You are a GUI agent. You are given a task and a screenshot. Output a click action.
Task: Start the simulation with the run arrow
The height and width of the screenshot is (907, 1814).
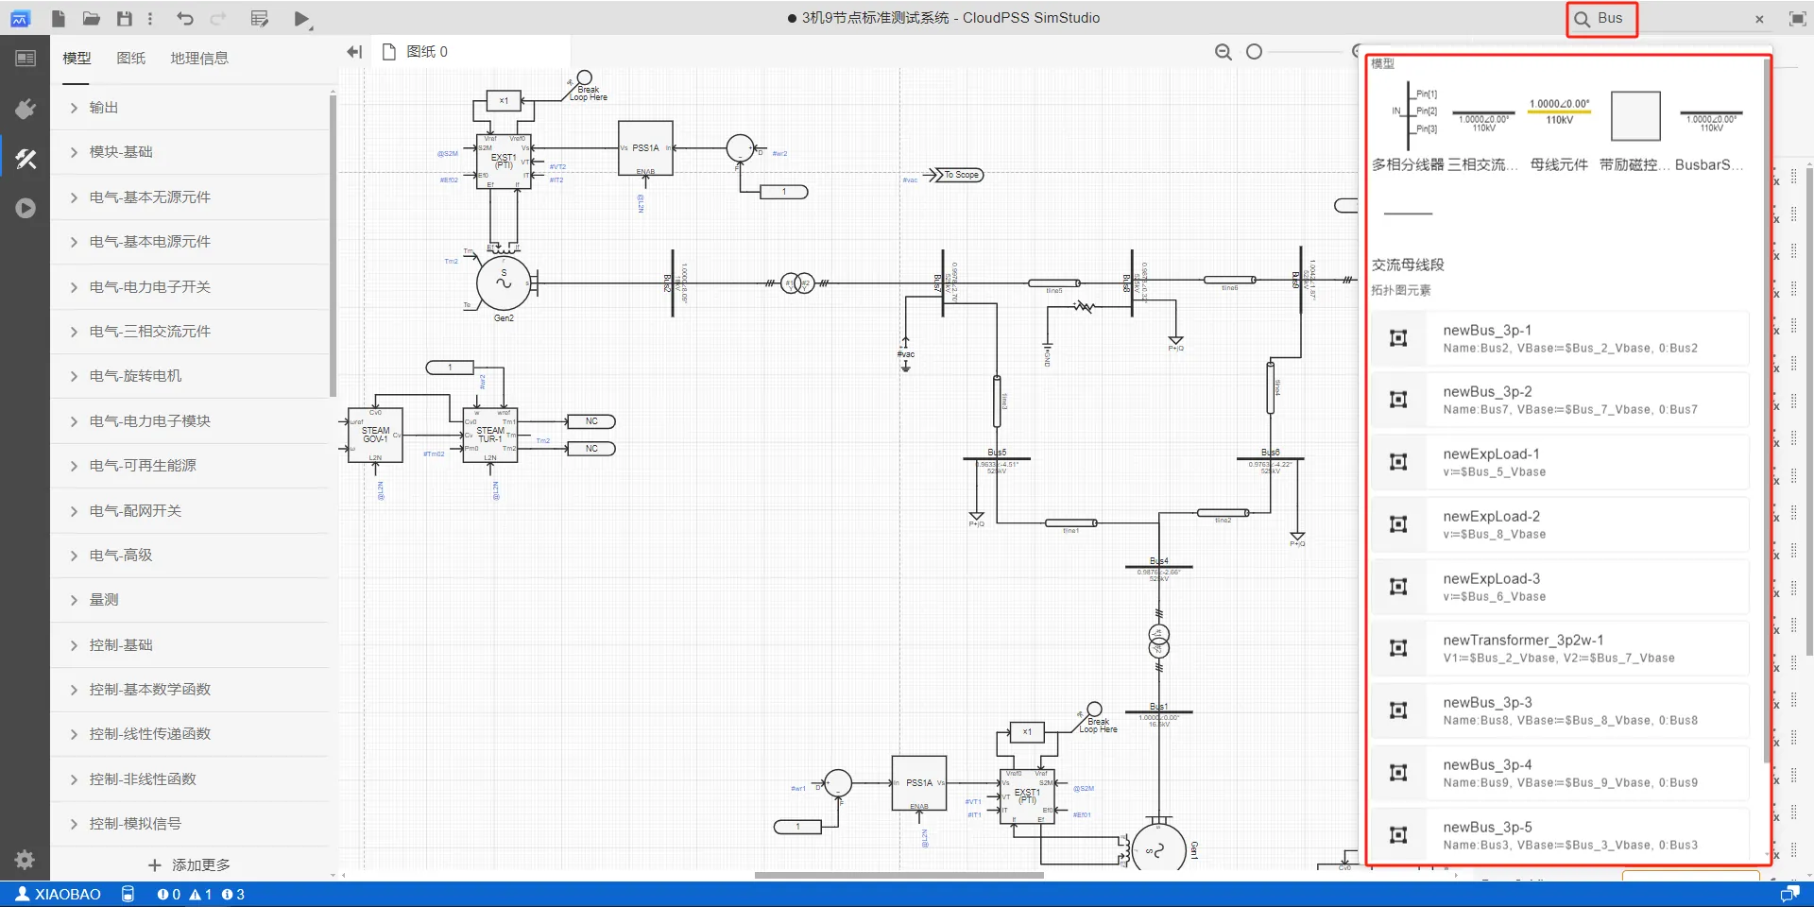[x=301, y=19]
